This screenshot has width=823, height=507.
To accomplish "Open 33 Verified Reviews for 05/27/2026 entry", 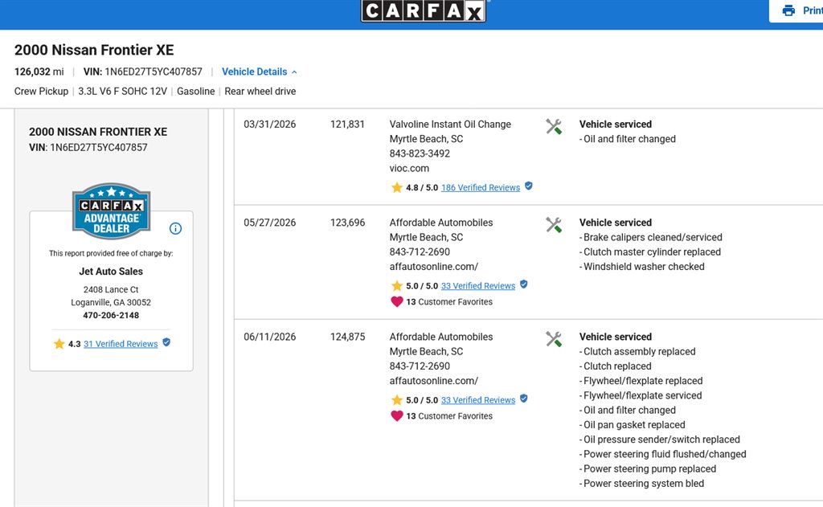I will (x=478, y=285).
